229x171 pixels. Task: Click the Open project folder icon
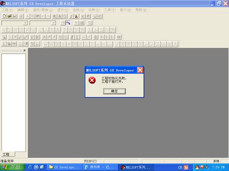pyautogui.click(x=10, y=16)
